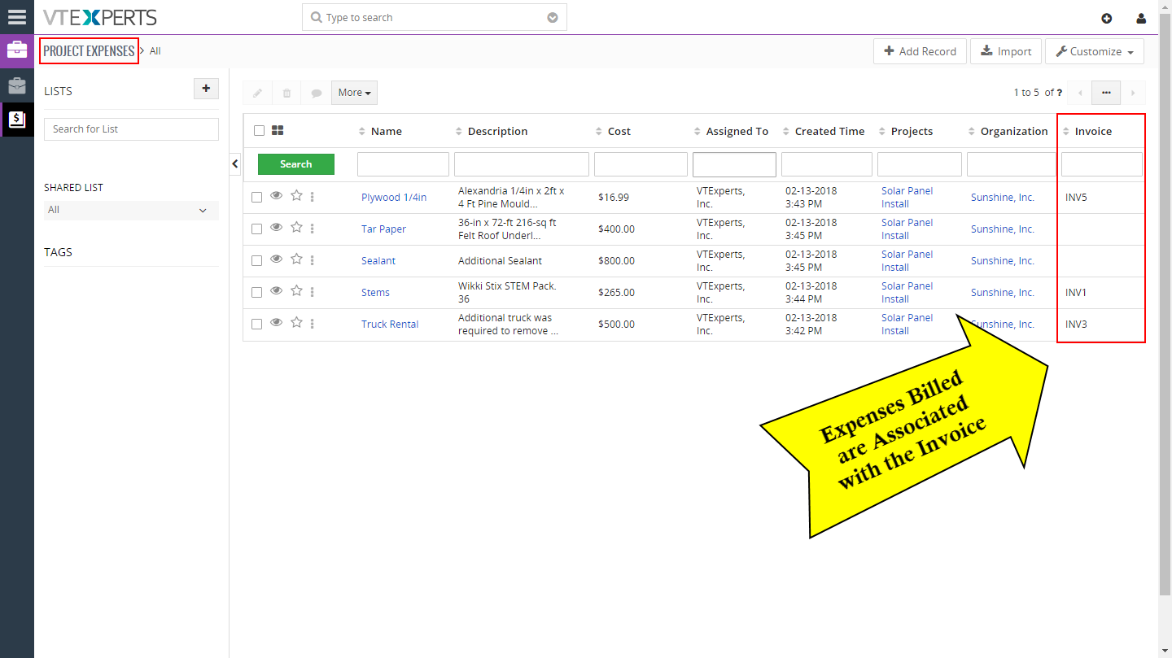Star the Stems record
This screenshot has width=1172, height=658.
pyautogui.click(x=296, y=290)
